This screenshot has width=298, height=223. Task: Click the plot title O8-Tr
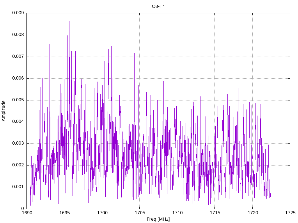[158, 6]
